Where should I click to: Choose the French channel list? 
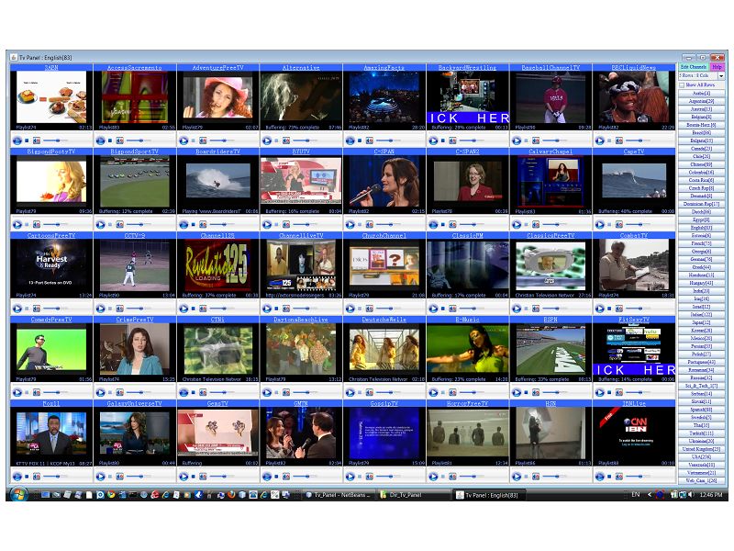[x=702, y=243]
